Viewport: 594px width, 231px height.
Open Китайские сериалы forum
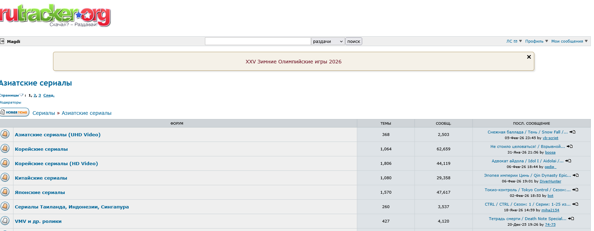coord(41,178)
